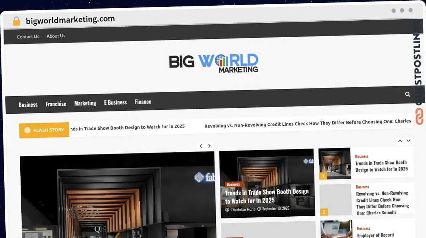Click Business category above Employer of Record

[364, 229]
